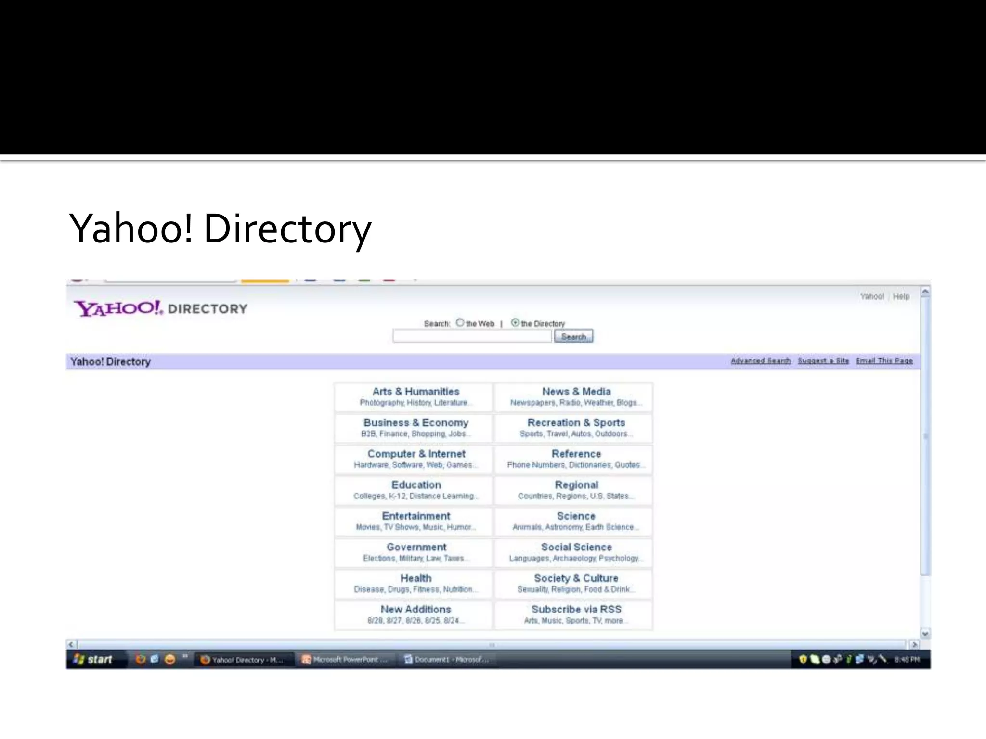The width and height of the screenshot is (986, 739).
Task: Launch Firefox from the quick launch bar
Action: tap(140, 659)
